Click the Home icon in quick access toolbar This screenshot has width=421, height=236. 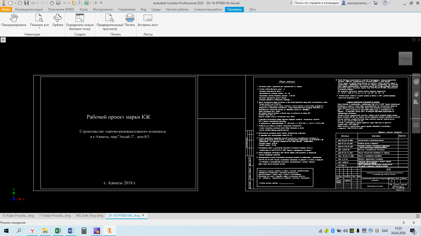[x=52, y=3]
